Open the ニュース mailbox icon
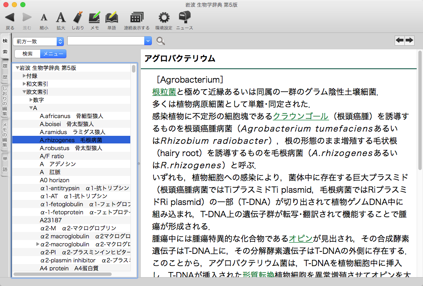 point(184,18)
